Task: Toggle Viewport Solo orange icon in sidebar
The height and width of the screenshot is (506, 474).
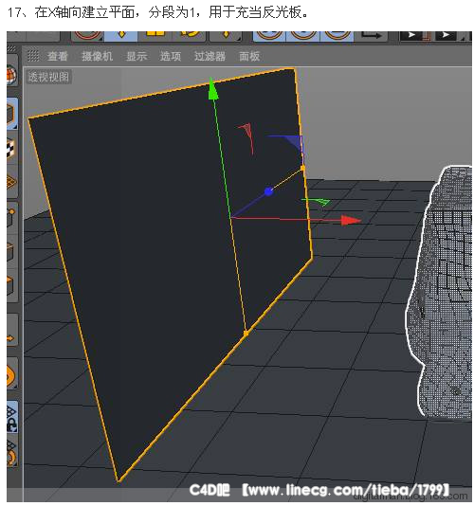Action: [x=11, y=373]
